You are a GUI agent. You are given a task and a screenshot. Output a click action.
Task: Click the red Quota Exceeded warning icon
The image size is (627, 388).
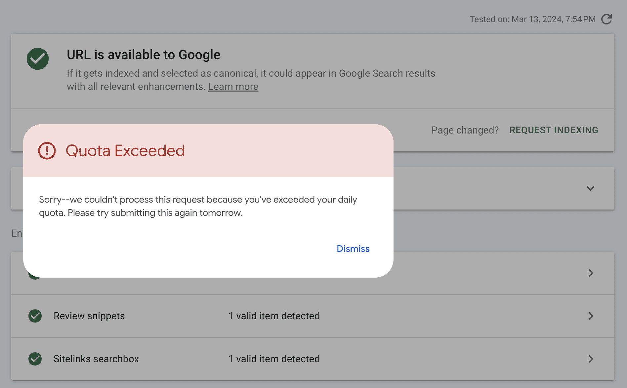pyautogui.click(x=47, y=151)
